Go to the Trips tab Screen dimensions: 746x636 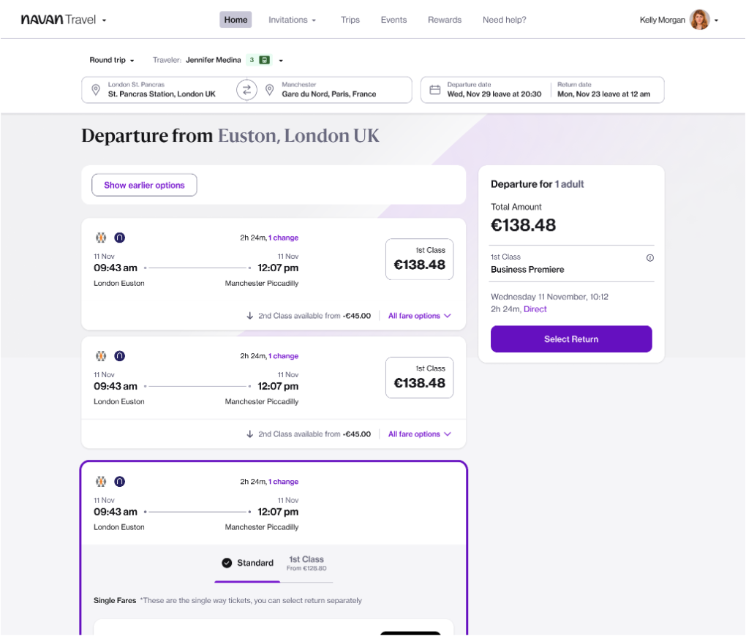pos(350,20)
